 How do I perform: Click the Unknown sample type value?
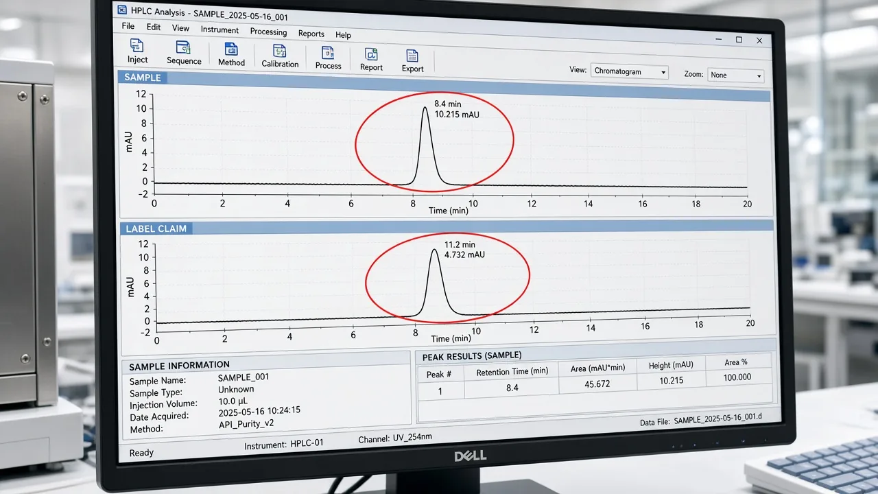[x=236, y=389]
